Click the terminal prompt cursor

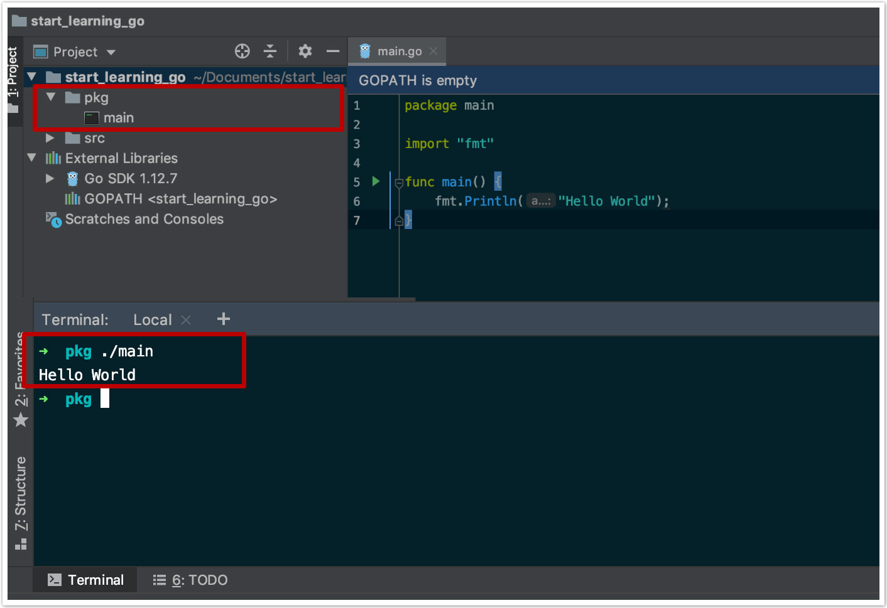click(105, 398)
